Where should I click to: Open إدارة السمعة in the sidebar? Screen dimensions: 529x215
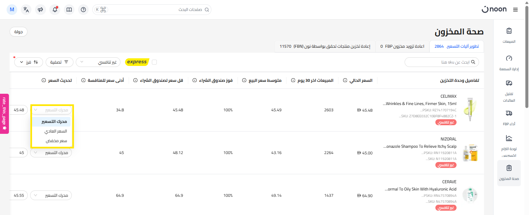tap(509, 63)
